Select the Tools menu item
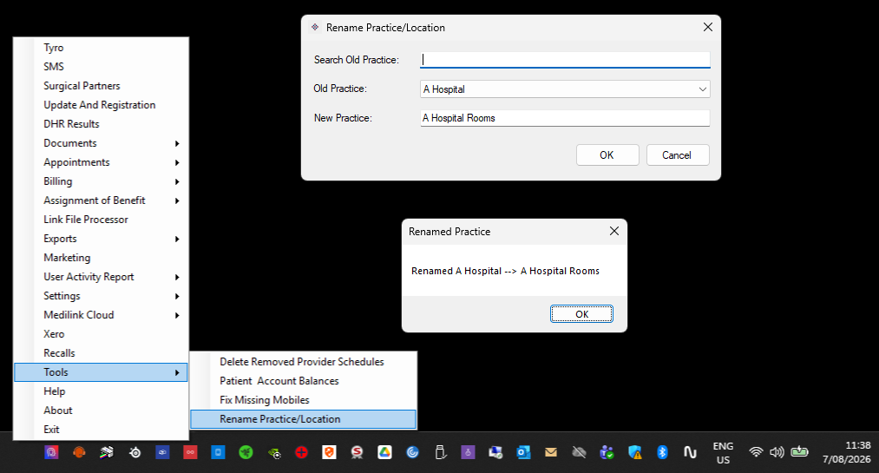This screenshot has height=473, width=879. (x=101, y=372)
